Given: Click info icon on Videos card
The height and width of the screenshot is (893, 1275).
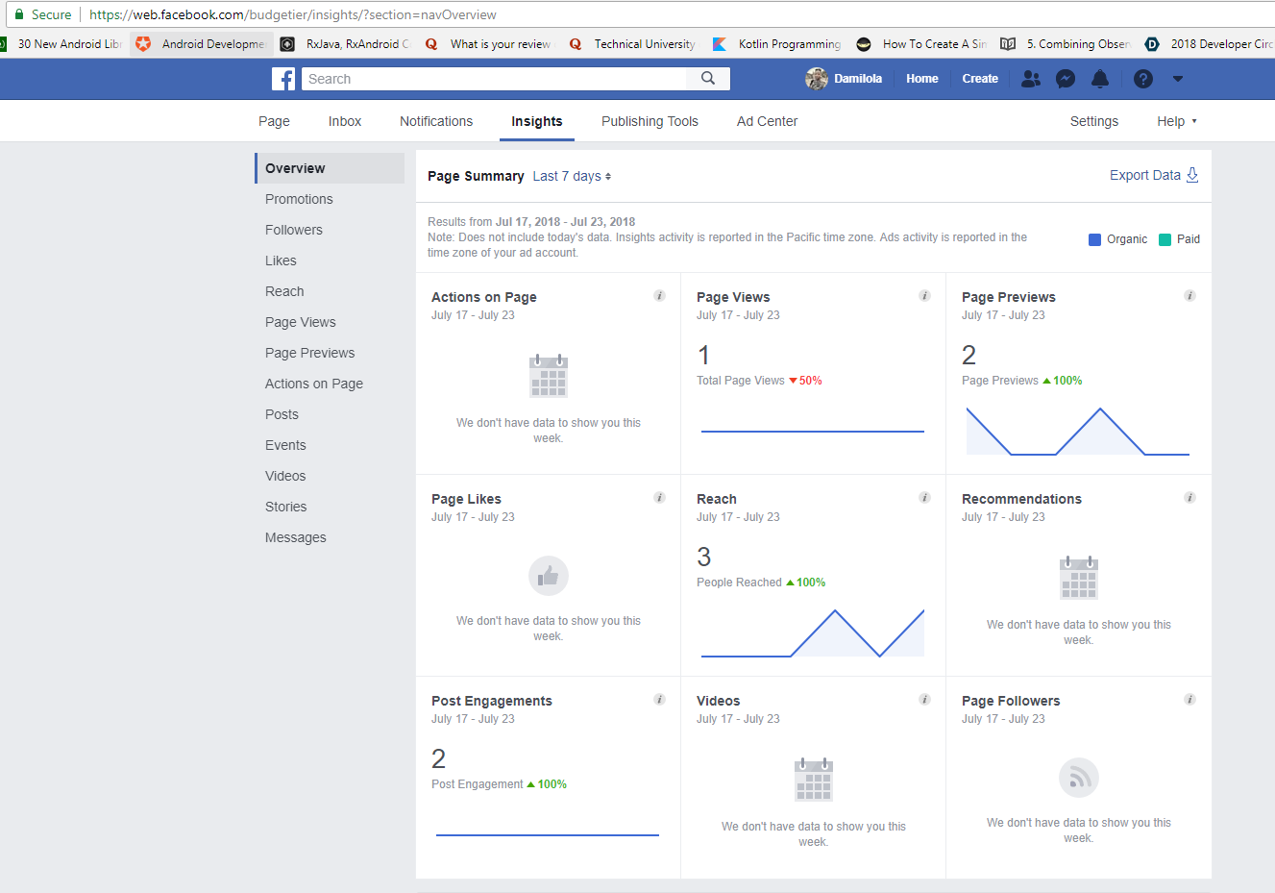Looking at the screenshot, I should [x=924, y=700].
